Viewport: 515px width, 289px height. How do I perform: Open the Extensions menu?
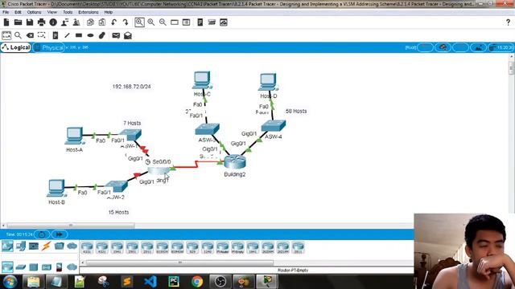89,12
